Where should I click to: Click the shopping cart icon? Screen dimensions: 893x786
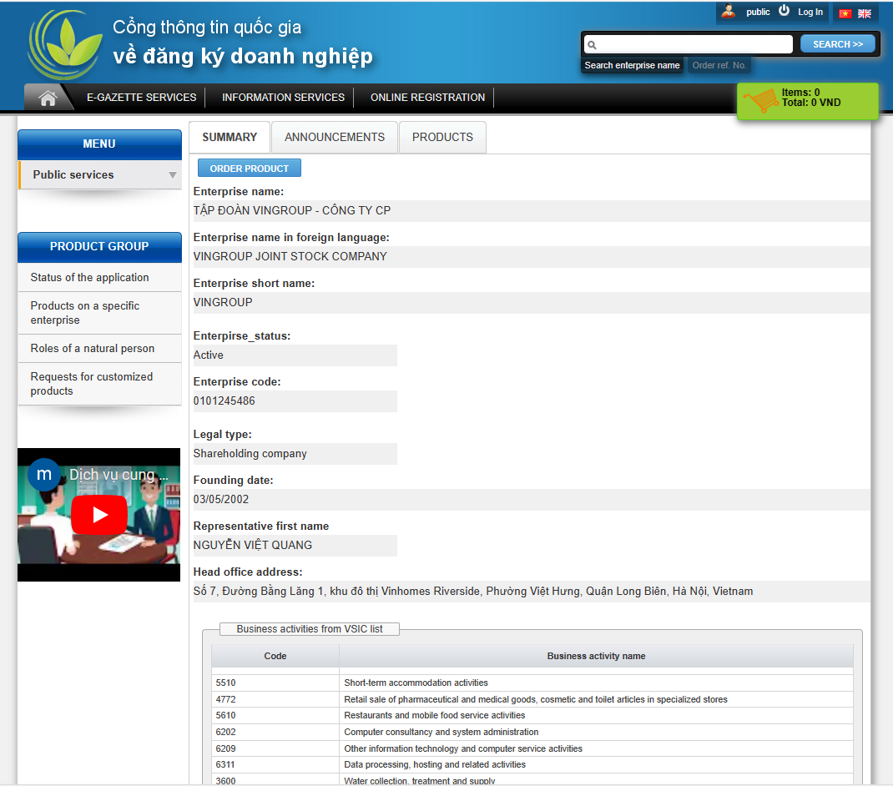tap(760, 100)
